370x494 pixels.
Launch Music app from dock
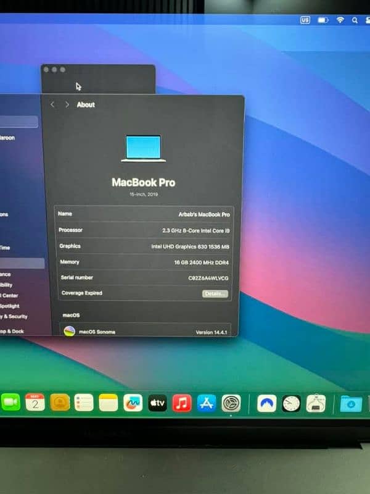pyautogui.click(x=182, y=403)
